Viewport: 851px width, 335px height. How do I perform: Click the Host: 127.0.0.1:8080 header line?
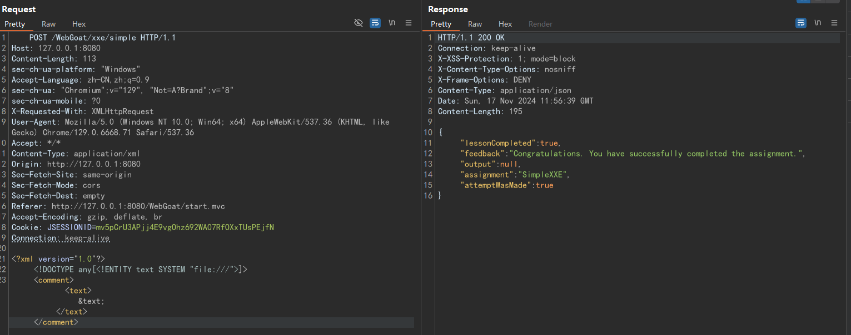[56, 48]
